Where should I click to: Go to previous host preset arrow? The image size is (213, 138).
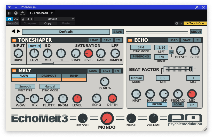click(28, 19)
